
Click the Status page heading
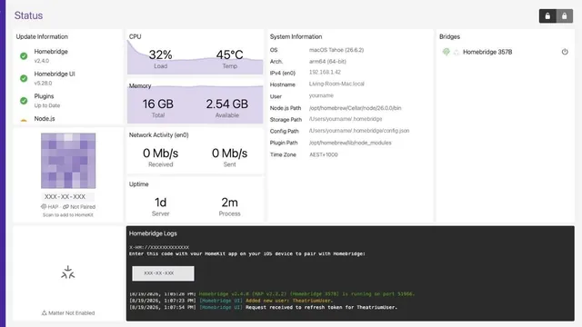click(x=28, y=15)
